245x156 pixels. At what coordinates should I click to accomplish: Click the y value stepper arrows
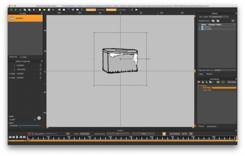40,69
